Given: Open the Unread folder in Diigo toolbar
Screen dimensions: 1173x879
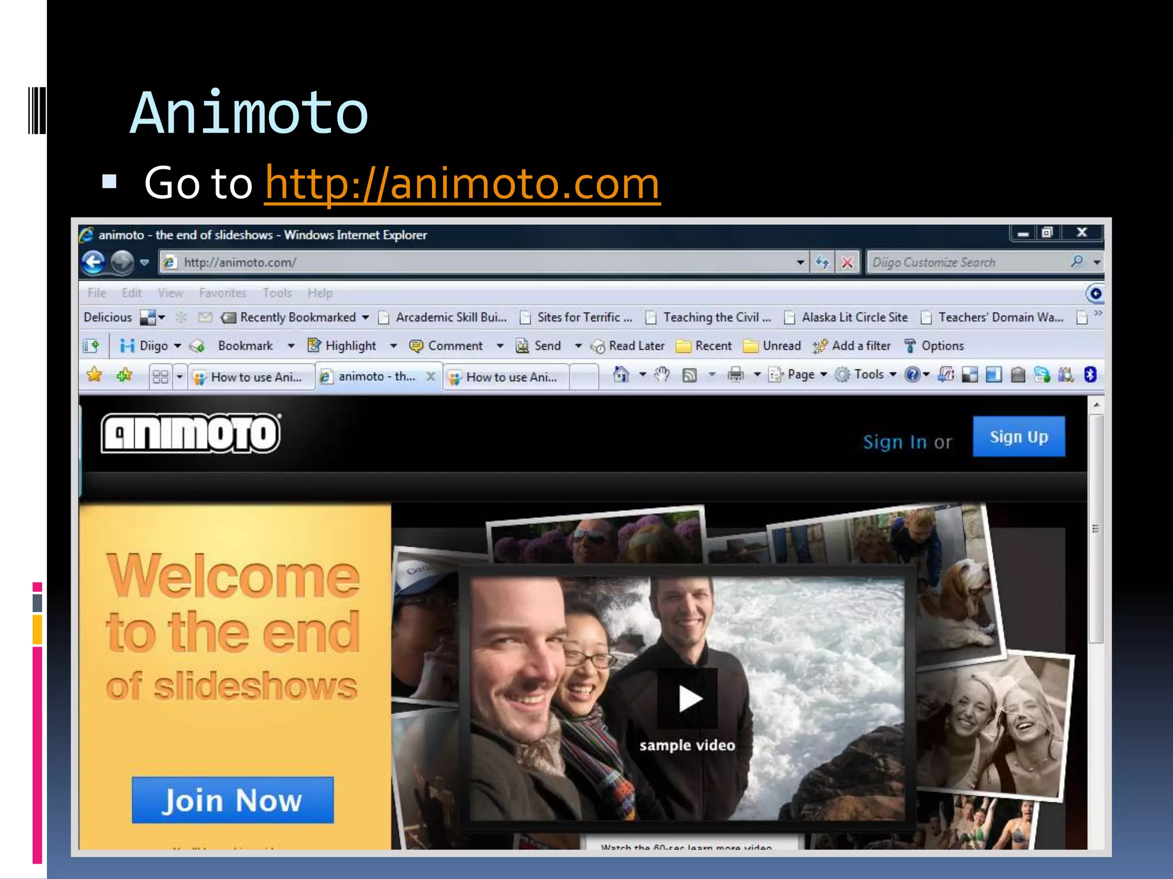Looking at the screenshot, I should 772,346.
